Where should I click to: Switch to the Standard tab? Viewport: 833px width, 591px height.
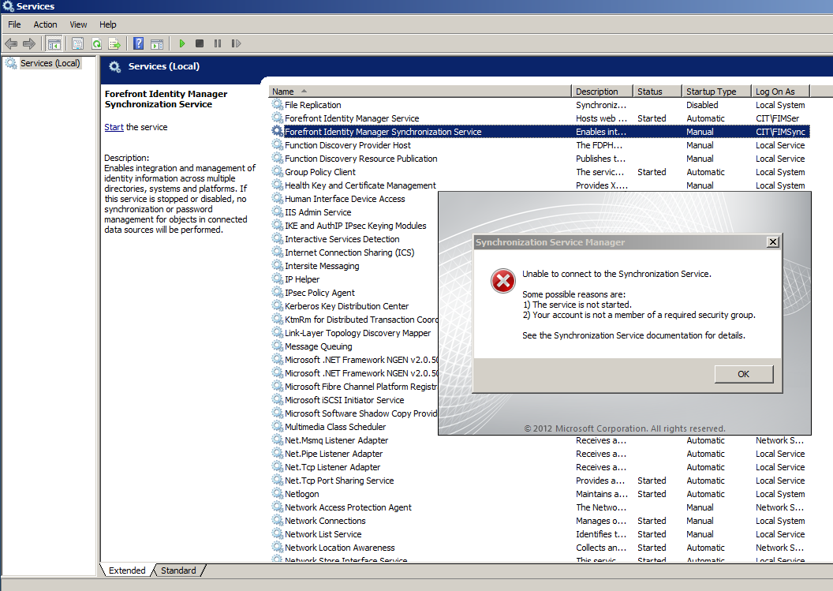[178, 570]
